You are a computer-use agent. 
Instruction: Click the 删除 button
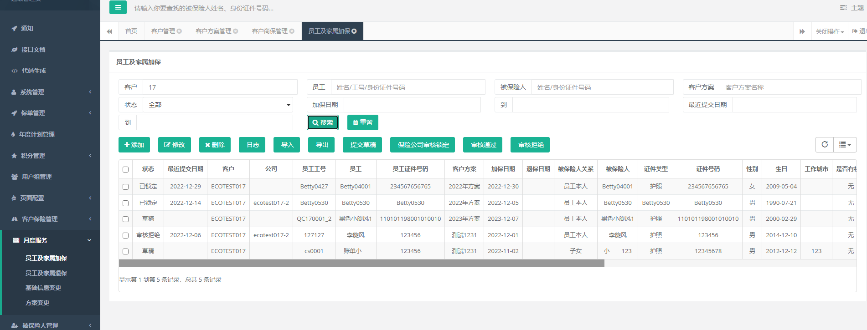tap(215, 145)
